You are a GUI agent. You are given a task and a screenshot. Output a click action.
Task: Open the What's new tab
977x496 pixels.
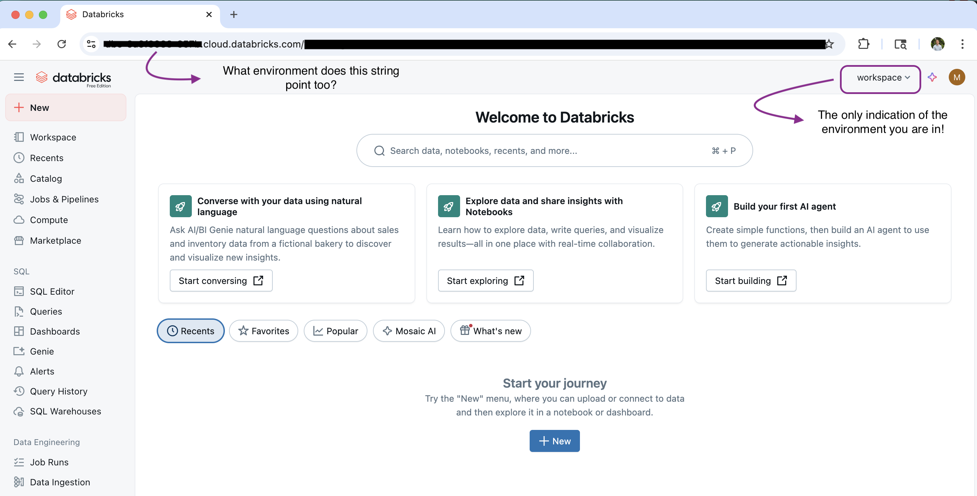[x=490, y=331]
